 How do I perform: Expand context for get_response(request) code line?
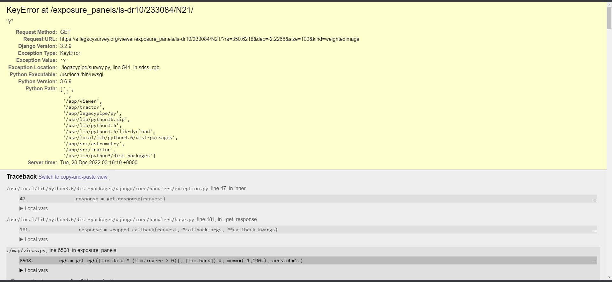pos(120,199)
